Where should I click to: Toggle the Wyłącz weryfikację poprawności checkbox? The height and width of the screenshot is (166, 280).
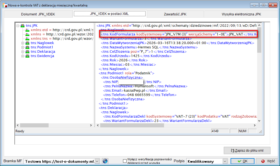click(x=125, y=161)
